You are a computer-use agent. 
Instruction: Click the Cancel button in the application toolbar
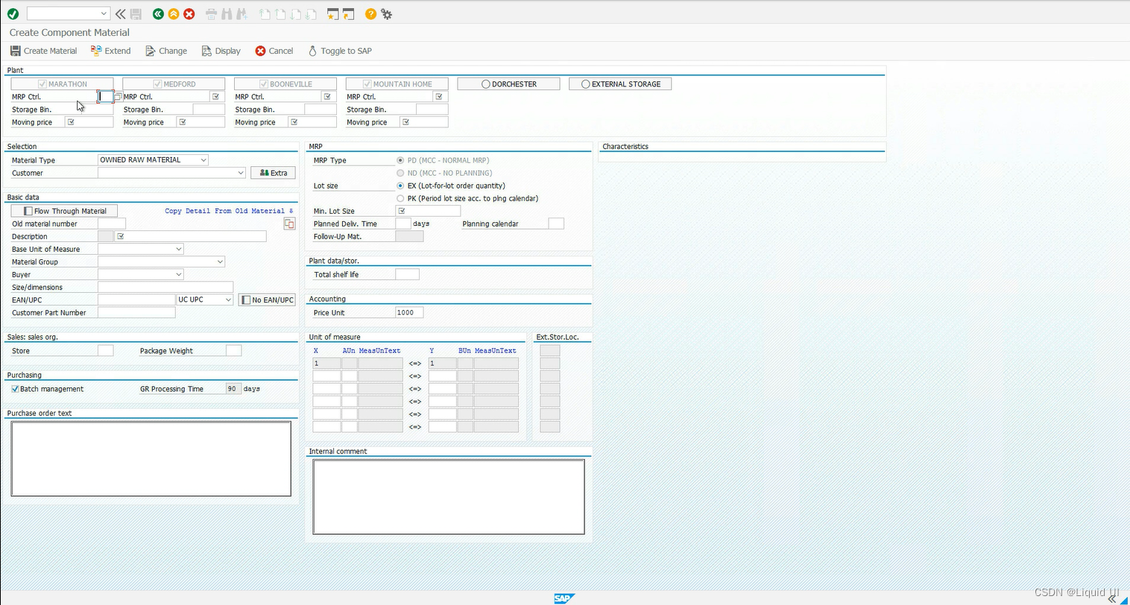click(274, 51)
